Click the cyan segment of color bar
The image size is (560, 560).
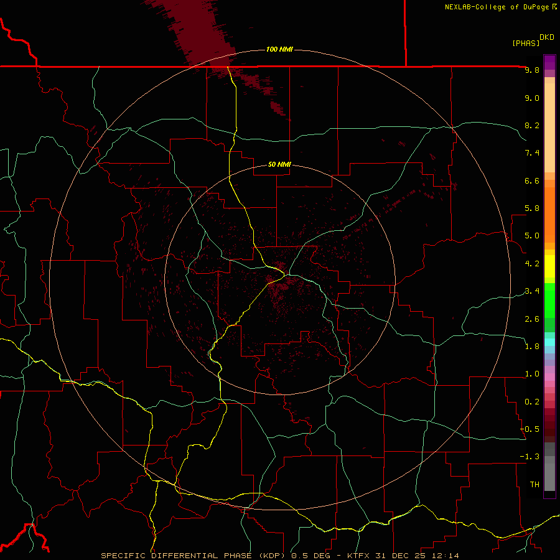[x=549, y=342]
